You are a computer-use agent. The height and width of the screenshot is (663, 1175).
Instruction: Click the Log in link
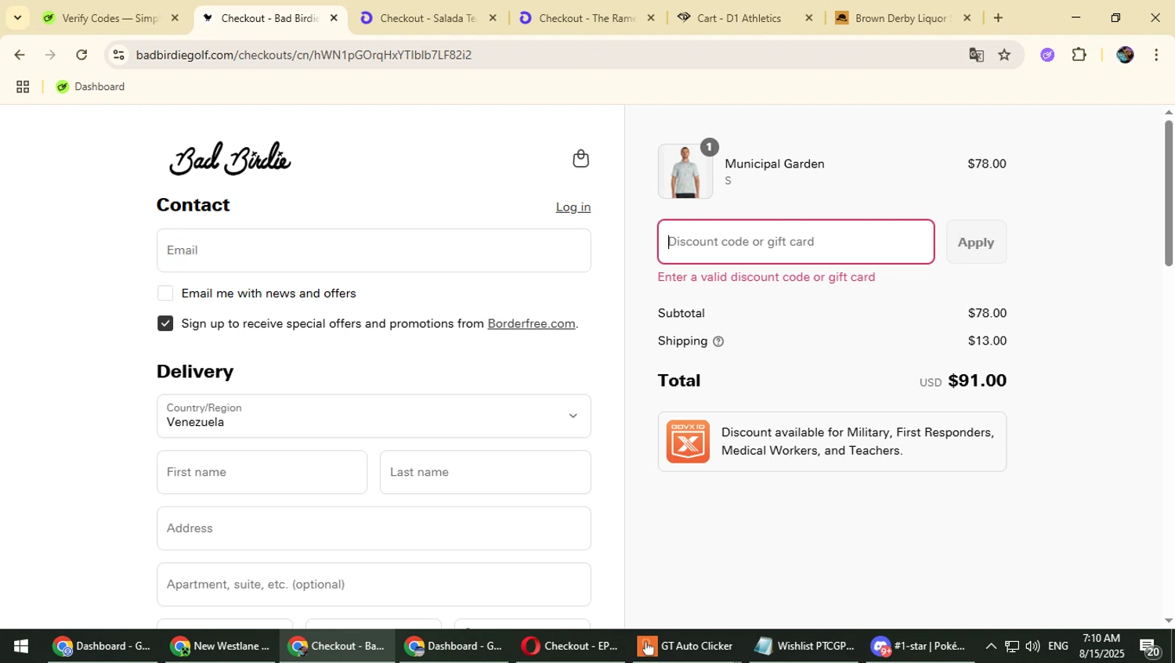click(573, 207)
